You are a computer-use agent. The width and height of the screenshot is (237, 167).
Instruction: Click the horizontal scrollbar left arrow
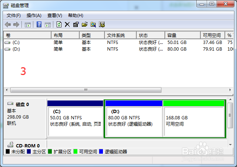(7, 90)
